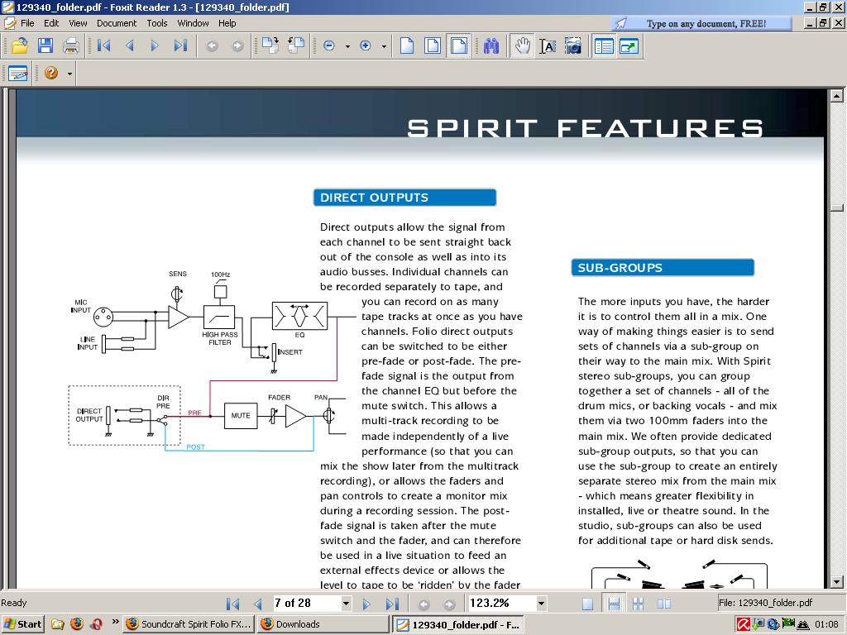Select the 129340_folder.pdf taskbar button
This screenshot has width=847, height=635.
click(x=458, y=625)
